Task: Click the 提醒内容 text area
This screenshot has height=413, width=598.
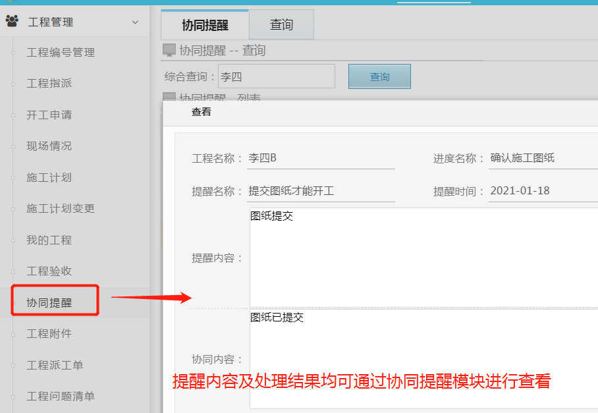Action: point(423,257)
